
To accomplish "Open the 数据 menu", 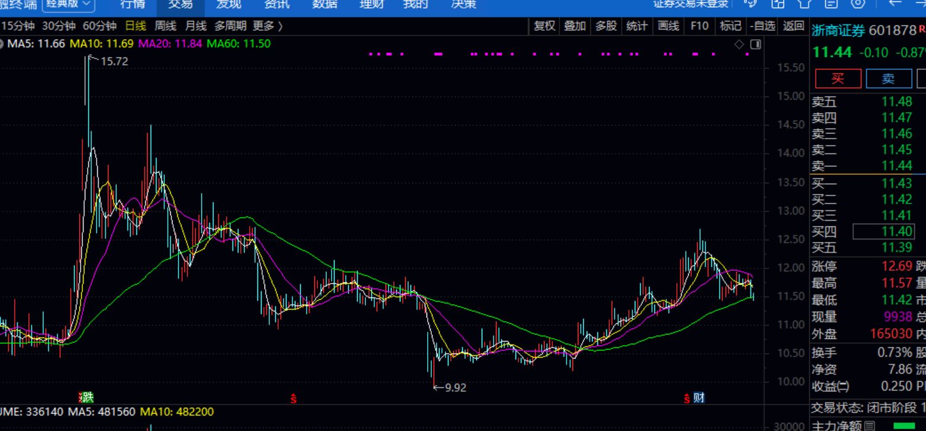I will pyautogui.click(x=324, y=4).
